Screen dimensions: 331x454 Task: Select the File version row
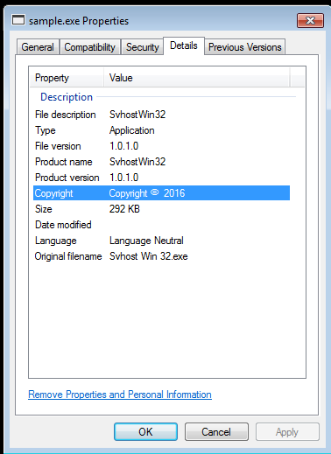click(161, 146)
